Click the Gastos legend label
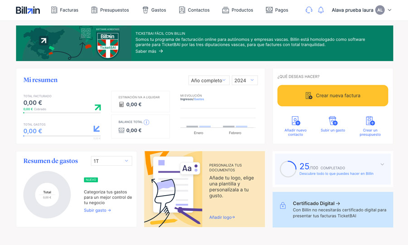This screenshot has width=408, height=245. tap(199, 99)
